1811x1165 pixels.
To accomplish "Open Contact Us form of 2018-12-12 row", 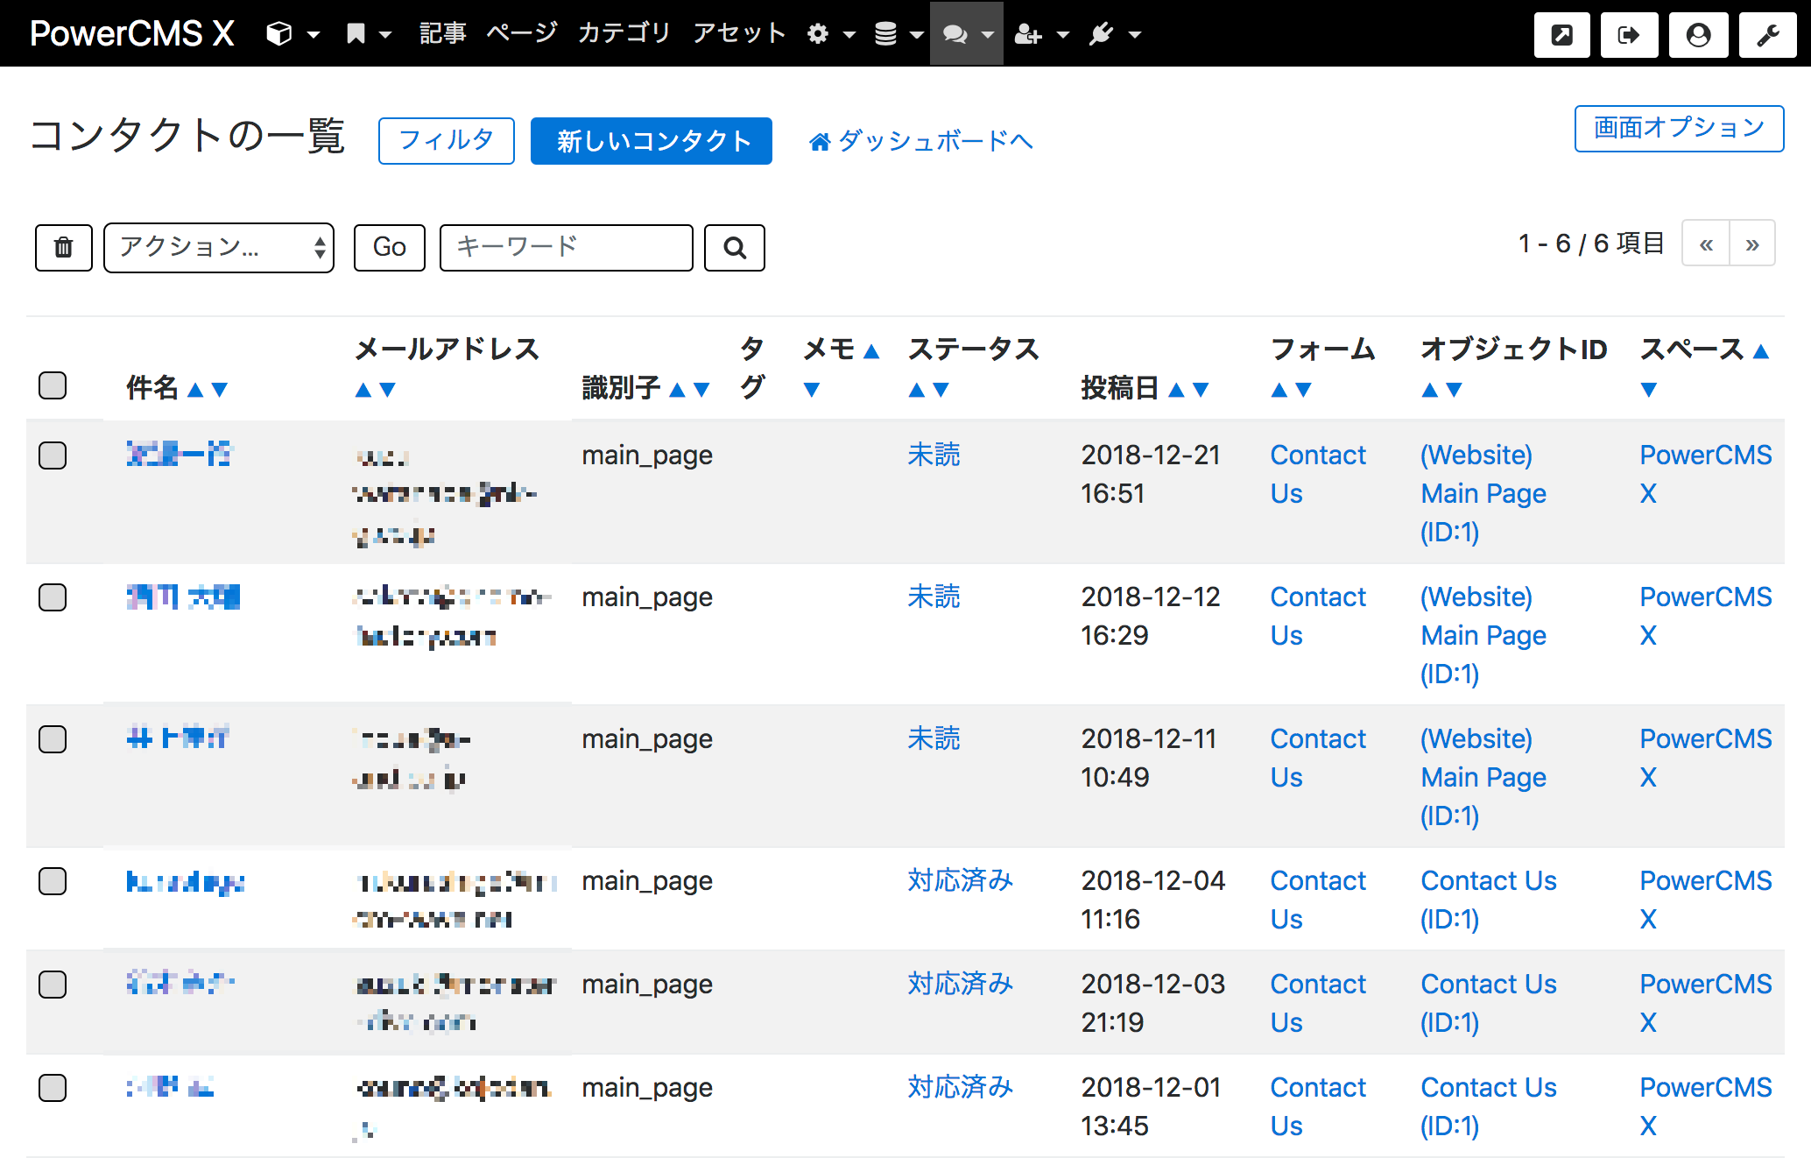I will point(1318,616).
